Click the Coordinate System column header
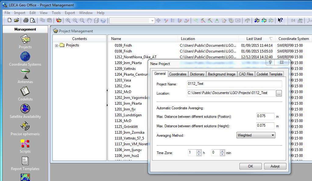 click(293, 39)
